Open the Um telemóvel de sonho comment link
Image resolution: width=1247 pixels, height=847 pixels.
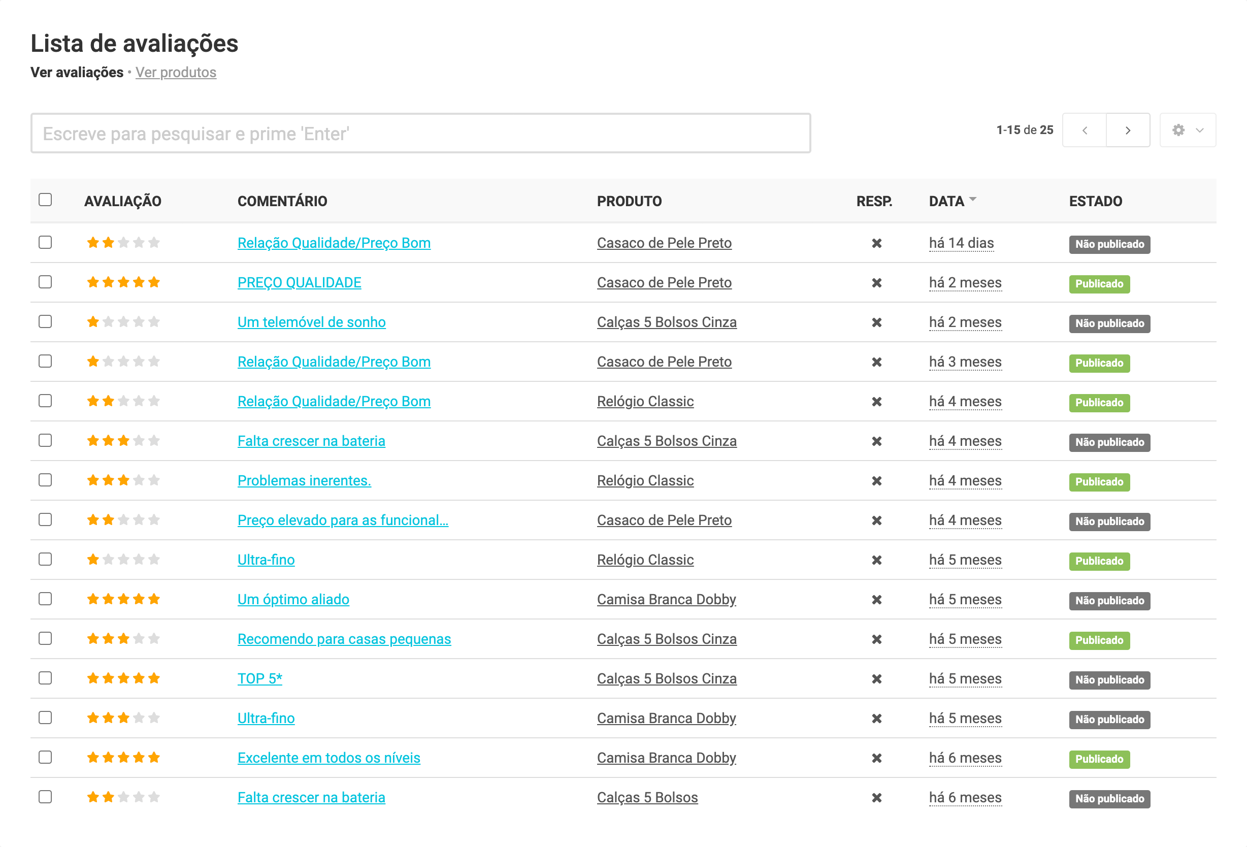tap(311, 322)
